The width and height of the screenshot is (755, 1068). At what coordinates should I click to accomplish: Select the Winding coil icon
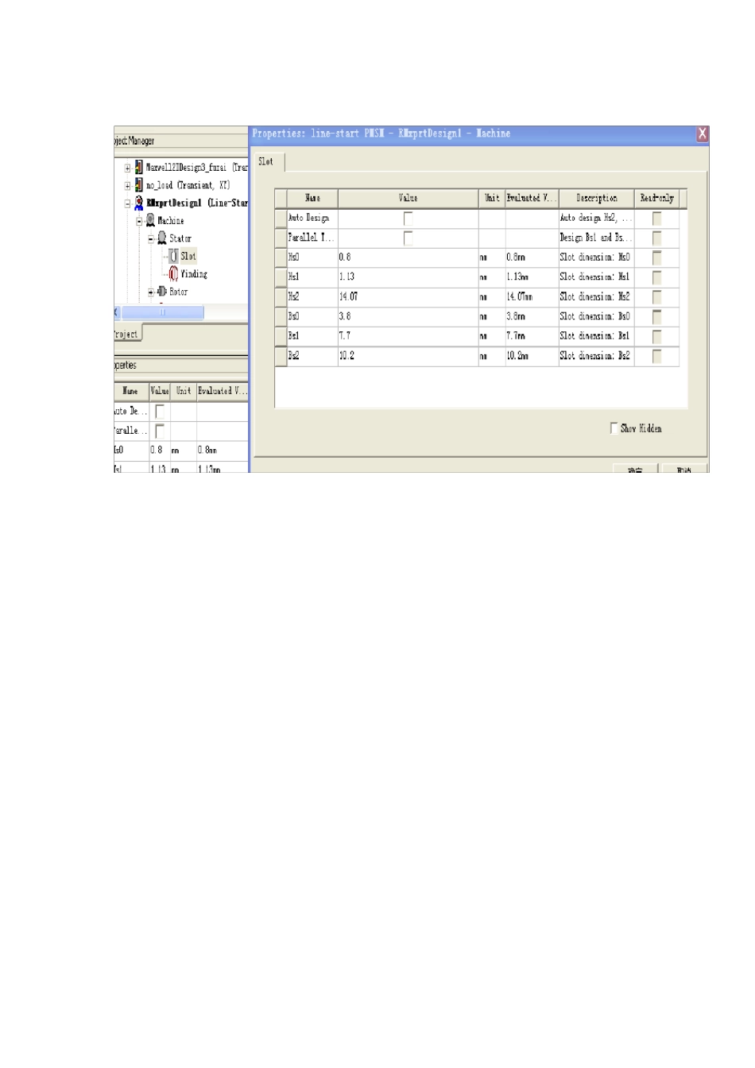click(x=173, y=274)
